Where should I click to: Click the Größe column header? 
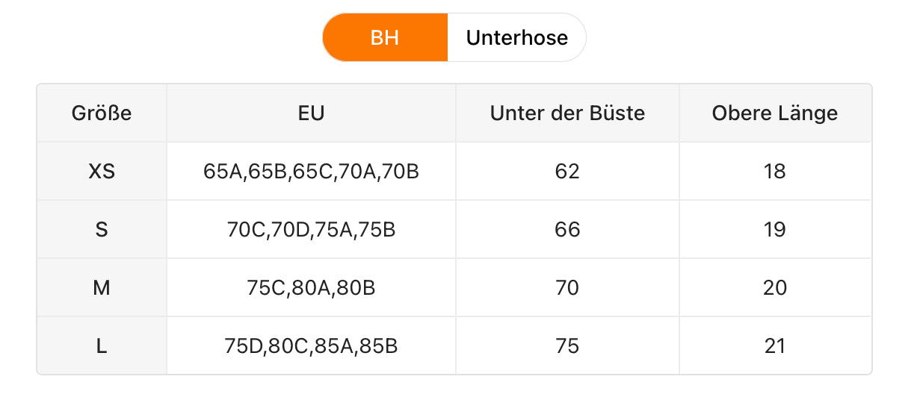pyautogui.click(x=102, y=113)
